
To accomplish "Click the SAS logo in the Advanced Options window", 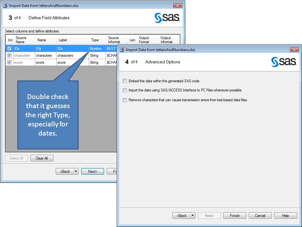I will (284, 62).
